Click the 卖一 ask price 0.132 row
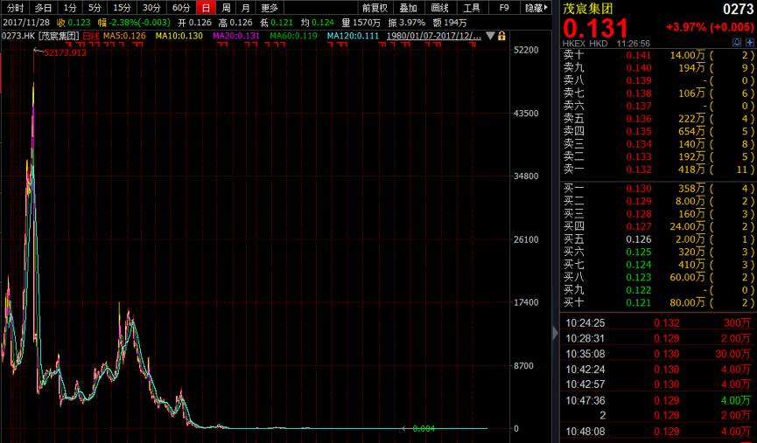The width and height of the screenshot is (757, 443). 658,170
